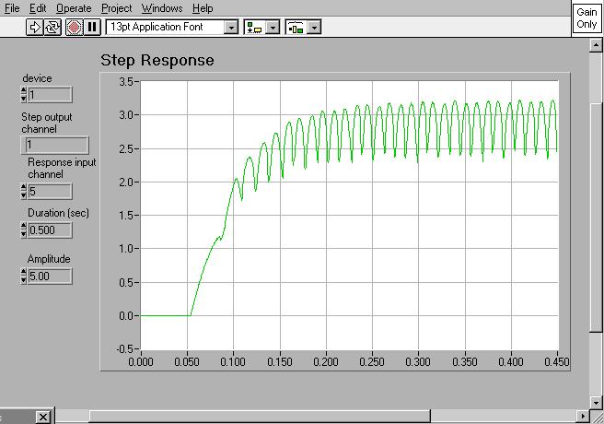Click the Response input channel field

tap(50, 191)
